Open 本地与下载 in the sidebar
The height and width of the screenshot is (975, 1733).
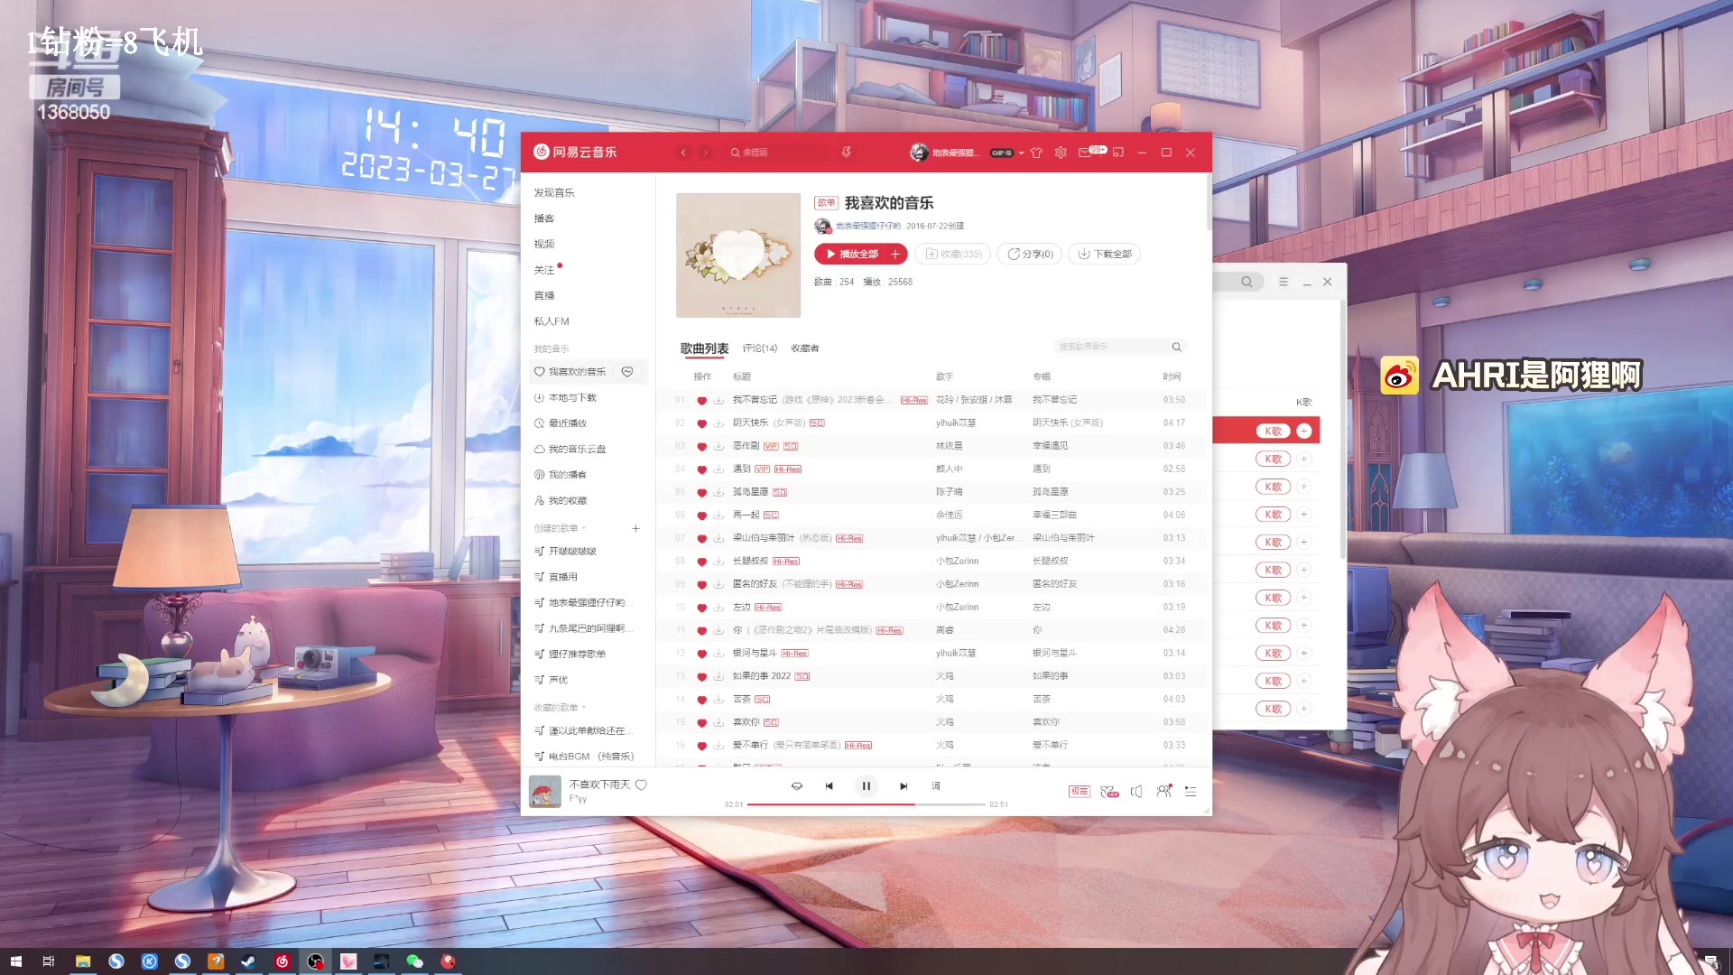pos(572,397)
